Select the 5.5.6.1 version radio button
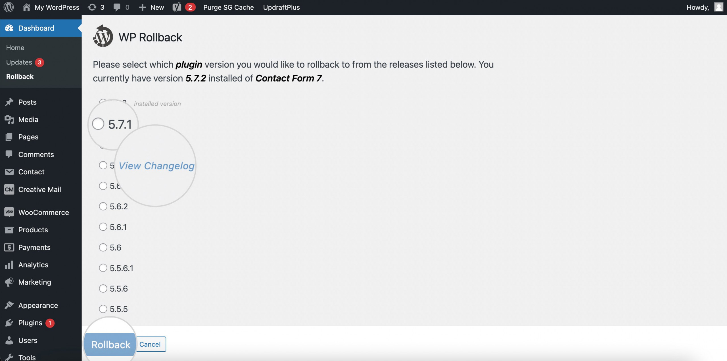Screen dimensions: 727x361 click(103, 268)
